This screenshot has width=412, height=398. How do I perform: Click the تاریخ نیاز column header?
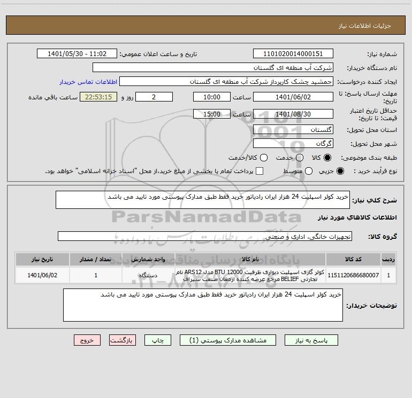click(42, 259)
